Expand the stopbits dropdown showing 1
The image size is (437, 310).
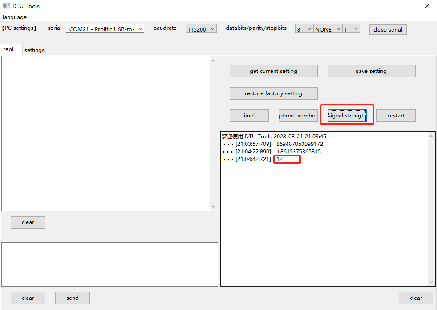pos(351,29)
